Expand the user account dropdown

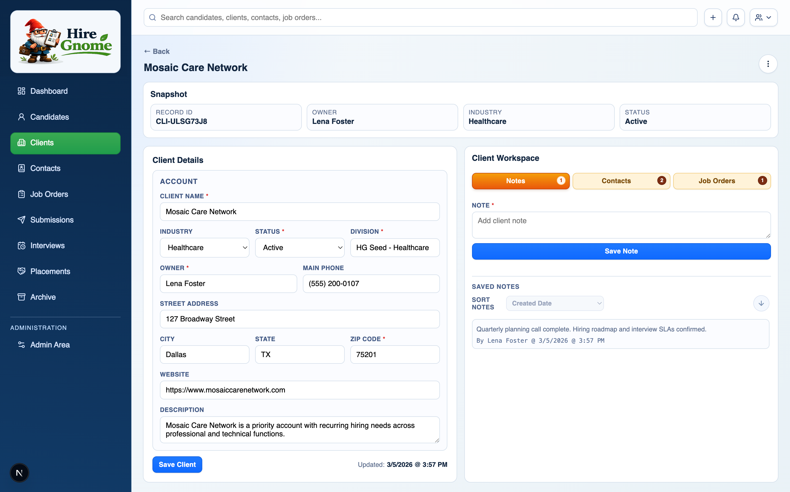tap(763, 17)
